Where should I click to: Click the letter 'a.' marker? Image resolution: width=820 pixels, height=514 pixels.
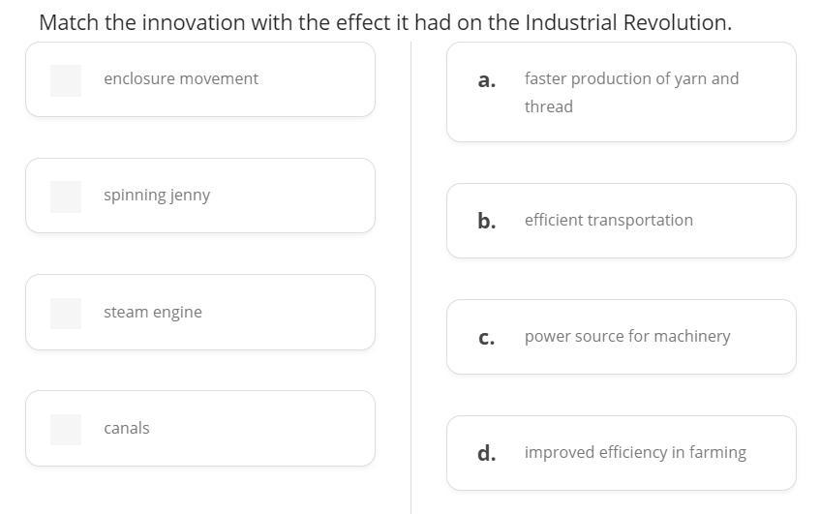point(486,80)
